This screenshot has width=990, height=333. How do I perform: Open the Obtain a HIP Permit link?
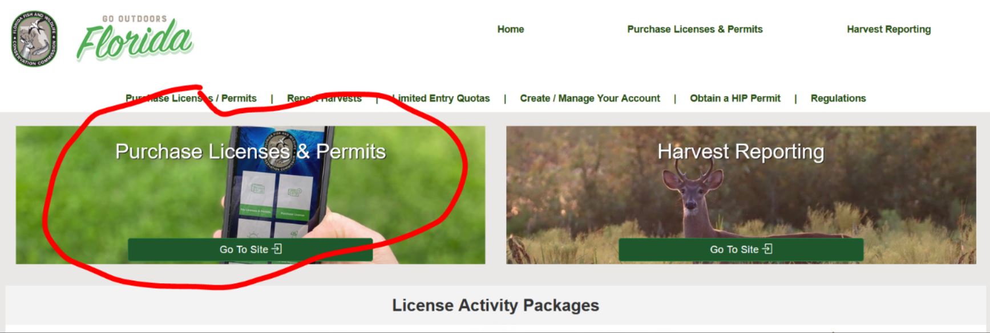pos(735,98)
